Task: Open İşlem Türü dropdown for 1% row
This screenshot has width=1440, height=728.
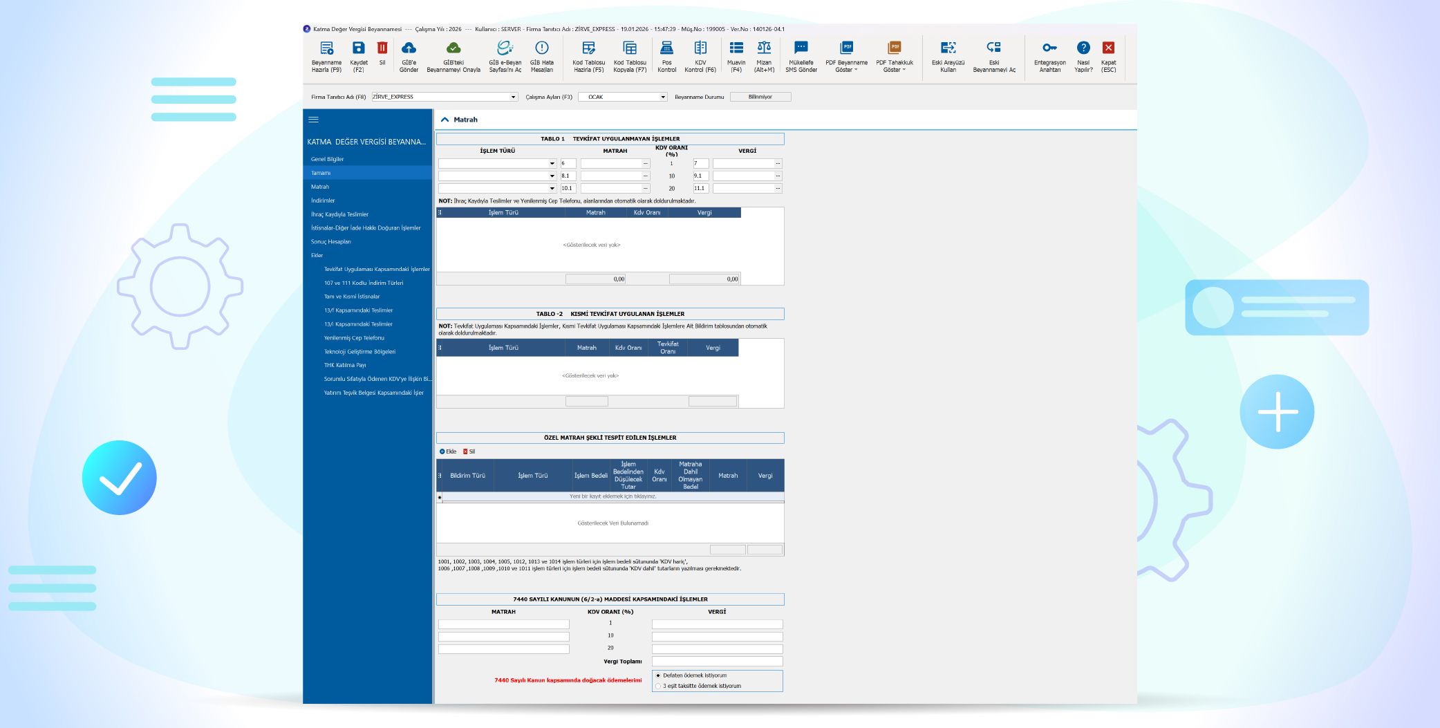Action: pyautogui.click(x=552, y=164)
